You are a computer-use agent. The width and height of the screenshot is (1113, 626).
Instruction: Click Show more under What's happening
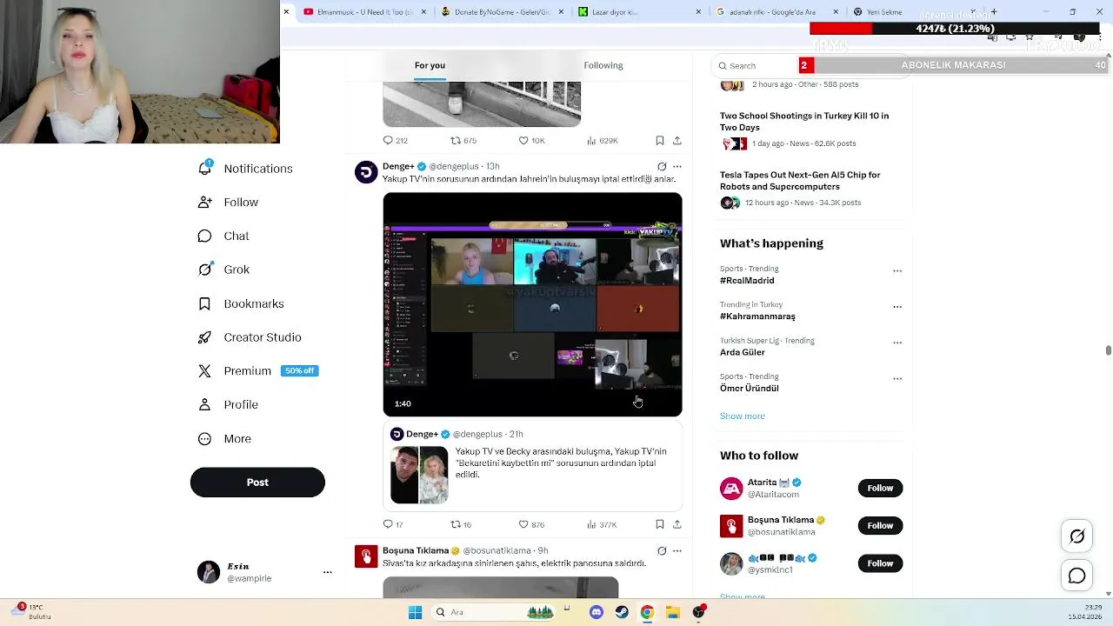pos(743,416)
